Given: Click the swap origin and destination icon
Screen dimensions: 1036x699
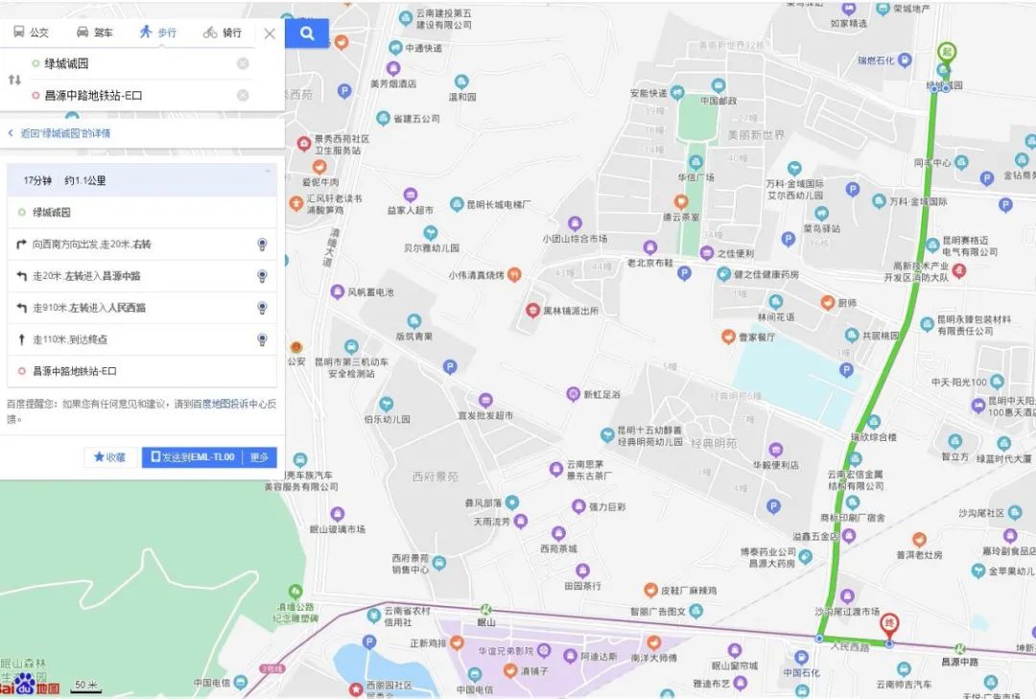Looking at the screenshot, I should point(12,79).
